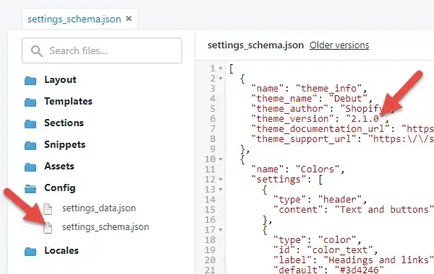Click the settings_schema.json file icon in the Config folder
This screenshot has width=434, height=274.
pyautogui.click(x=48, y=228)
